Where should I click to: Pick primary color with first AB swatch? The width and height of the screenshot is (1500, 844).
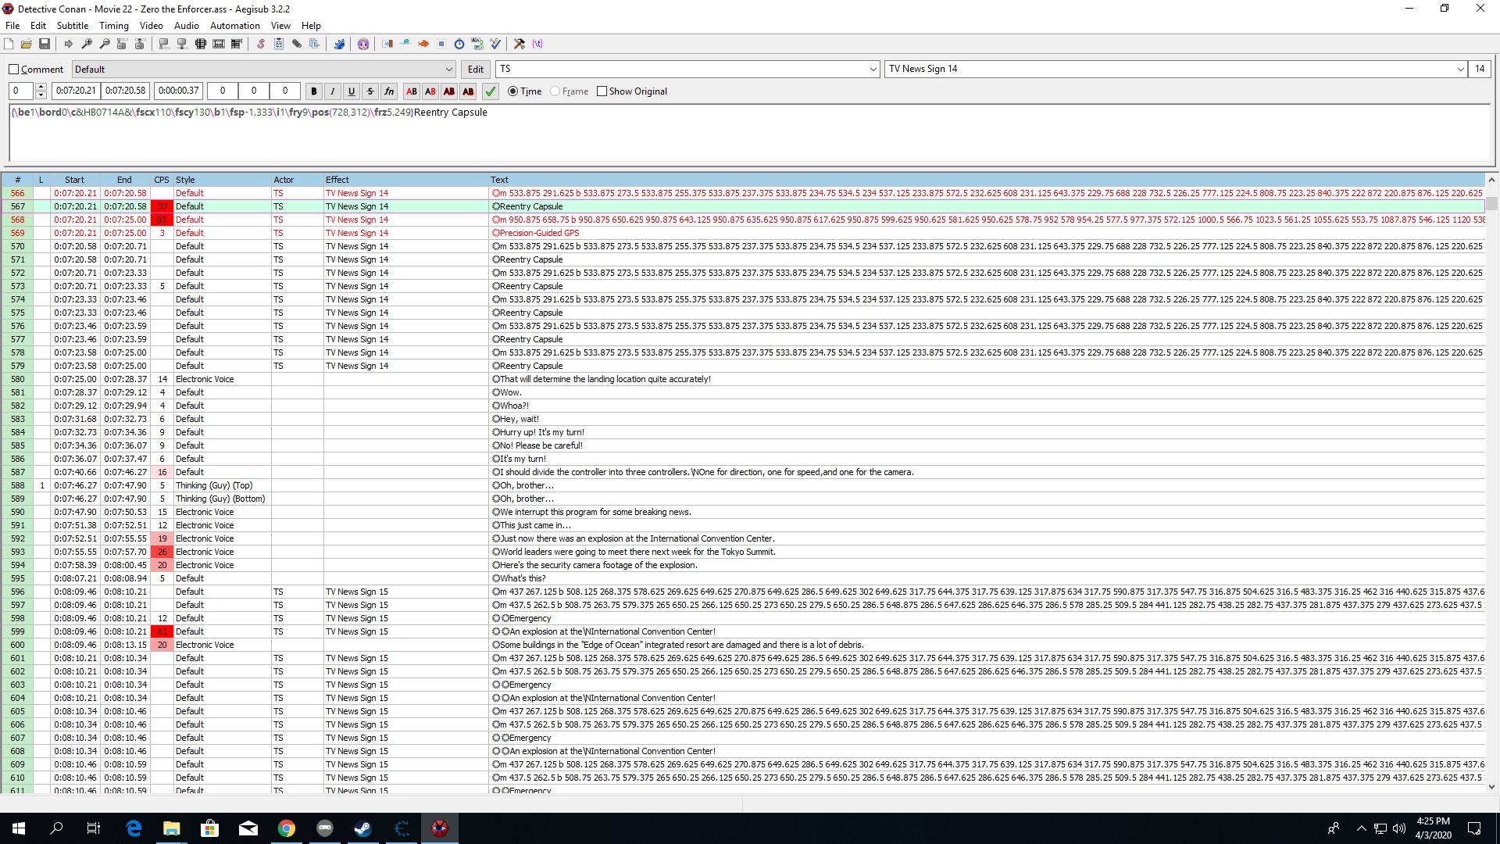pos(412,91)
